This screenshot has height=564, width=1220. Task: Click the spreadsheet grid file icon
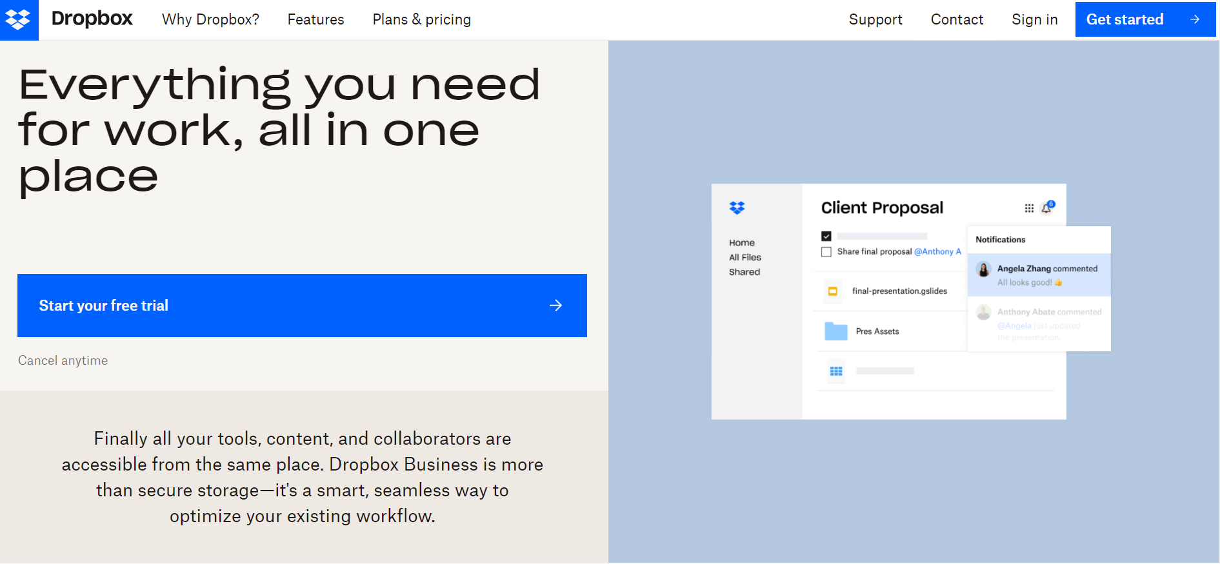[x=836, y=371]
